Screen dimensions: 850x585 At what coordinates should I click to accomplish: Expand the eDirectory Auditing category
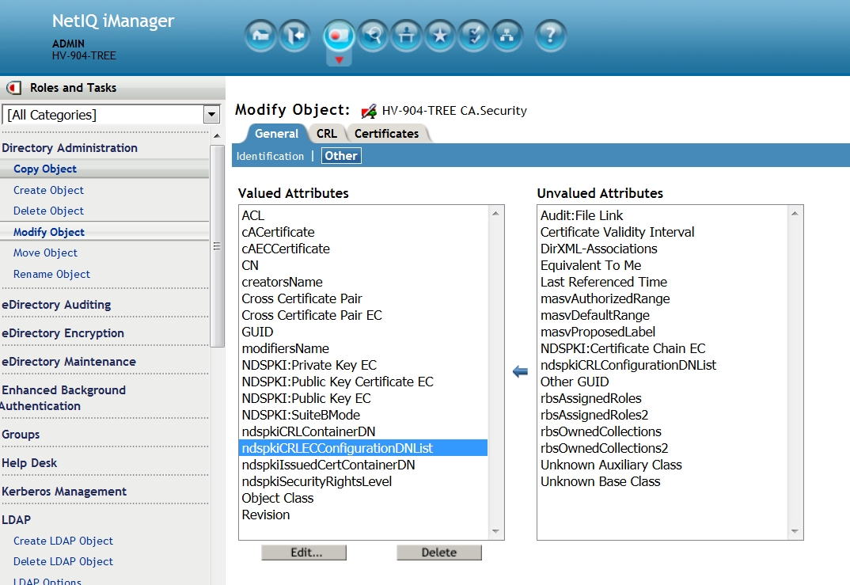[56, 305]
